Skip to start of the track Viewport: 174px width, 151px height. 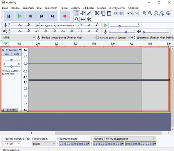[41, 16]
